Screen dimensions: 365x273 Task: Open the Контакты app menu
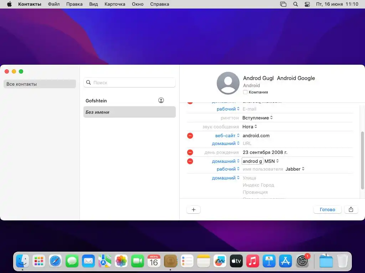coord(30,4)
